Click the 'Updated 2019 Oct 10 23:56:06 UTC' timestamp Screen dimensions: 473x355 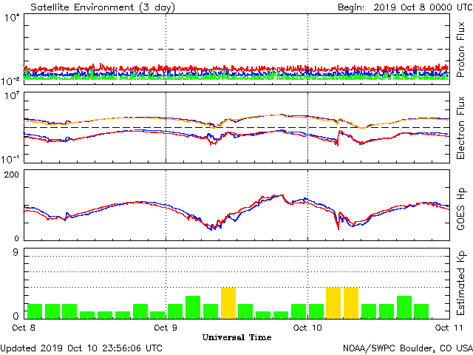pyautogui.click(x=81, y=348)
